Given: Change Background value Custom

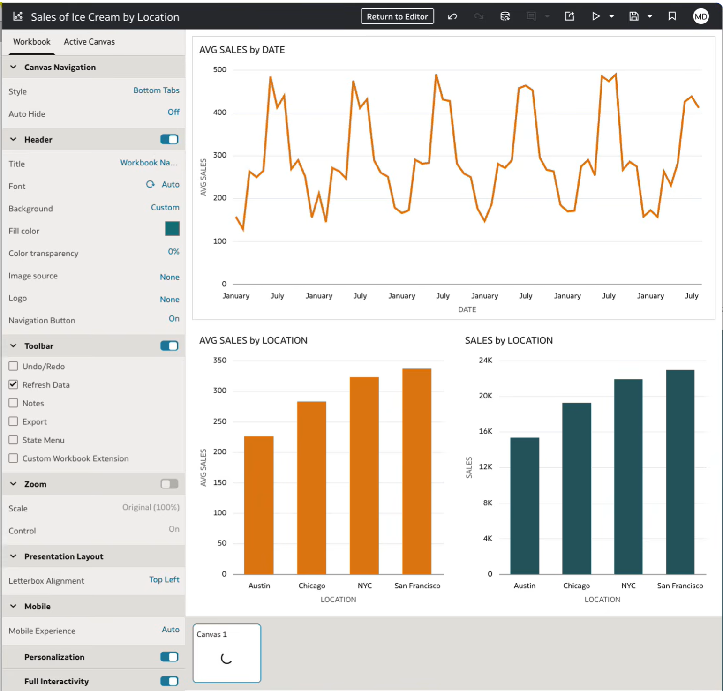Looking at the screenshot, I should (x=165, y=207).
